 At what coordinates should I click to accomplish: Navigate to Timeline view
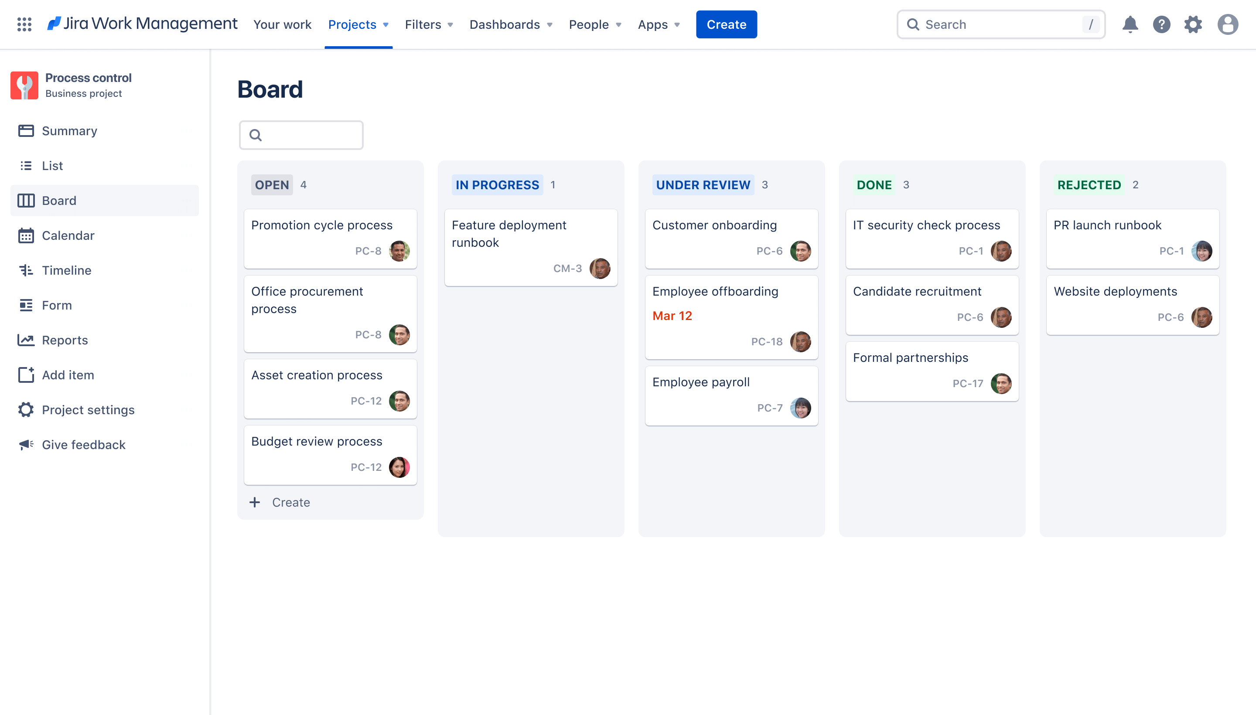click(x=66, y=270)
